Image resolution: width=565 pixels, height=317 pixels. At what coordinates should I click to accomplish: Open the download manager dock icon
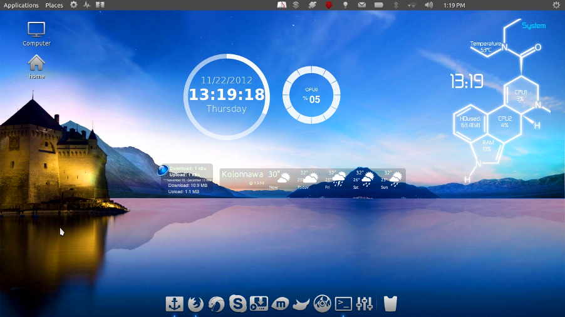[259, 303]
